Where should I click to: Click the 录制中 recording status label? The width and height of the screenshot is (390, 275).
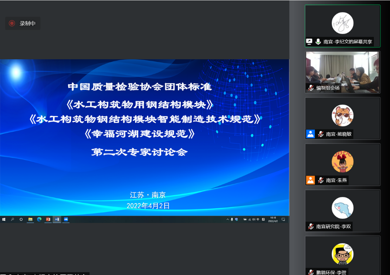[x=27, y=24]
